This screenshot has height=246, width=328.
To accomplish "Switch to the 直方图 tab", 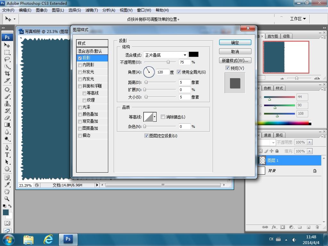I will (273, 36).
